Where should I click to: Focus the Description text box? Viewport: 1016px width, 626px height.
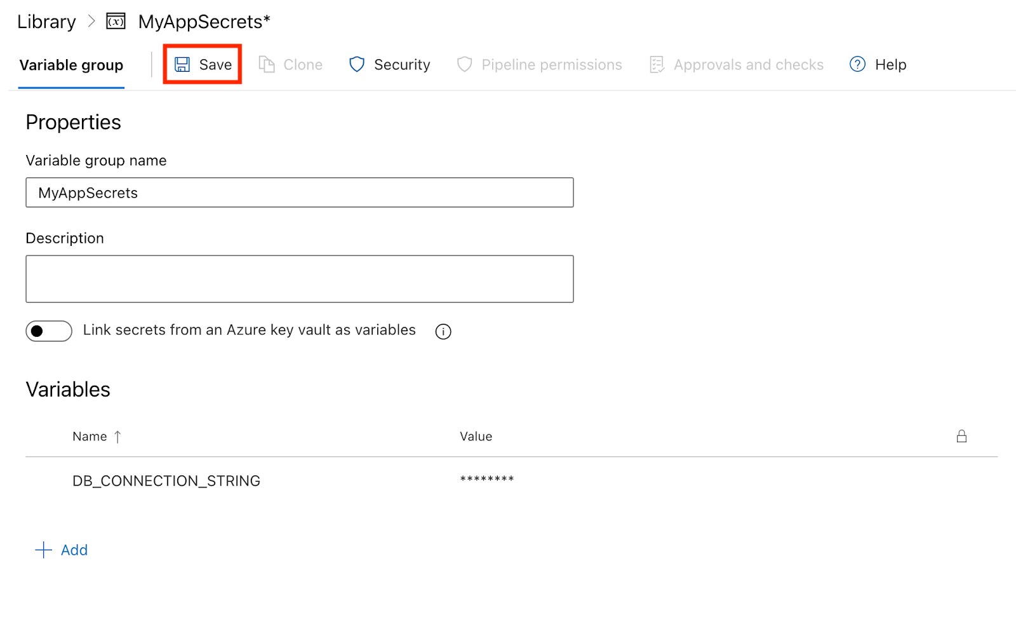point(300,279)
